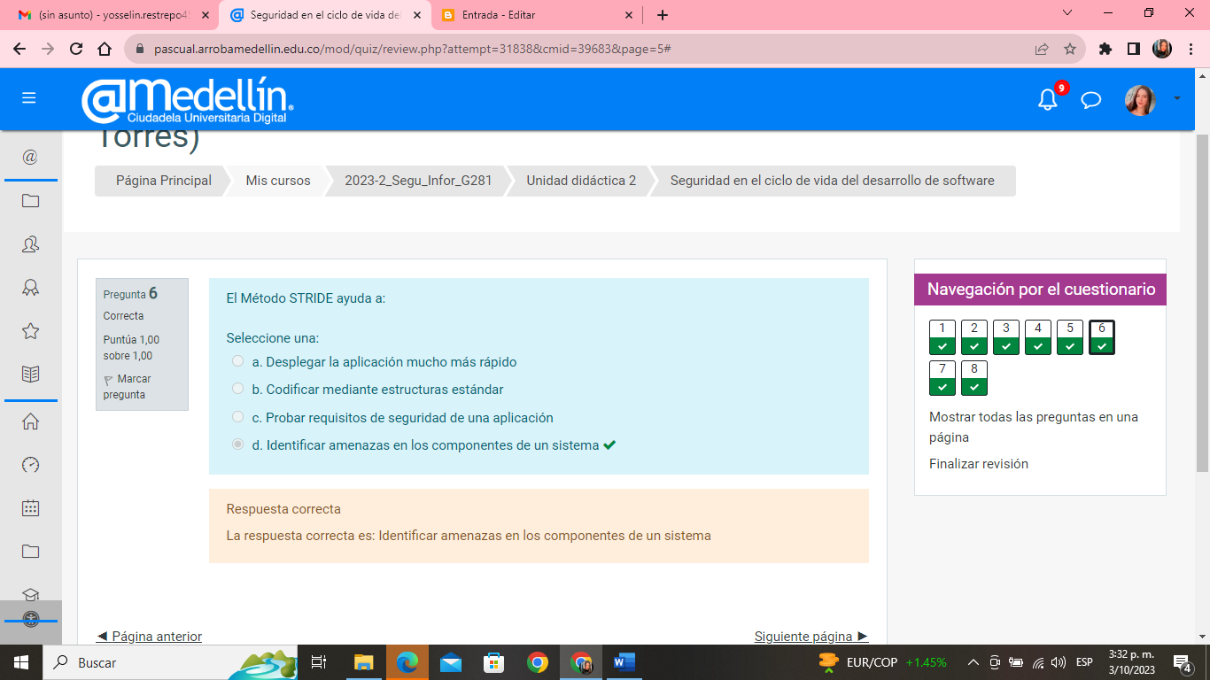Click the browser home button

point(105,49)
